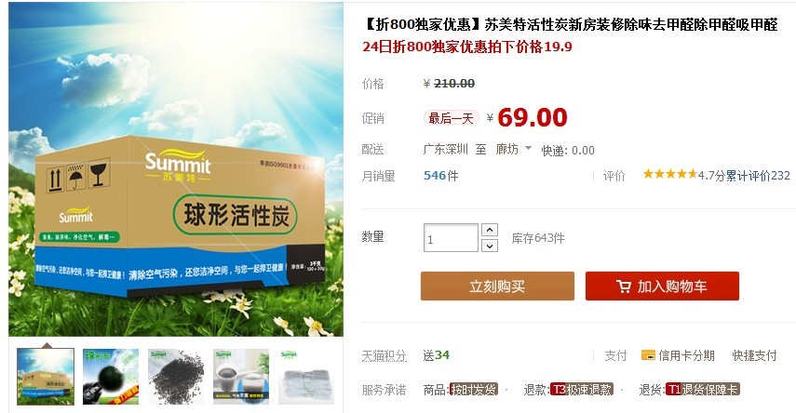Click the 快捷支付 payment link

(x=754, y=355)
